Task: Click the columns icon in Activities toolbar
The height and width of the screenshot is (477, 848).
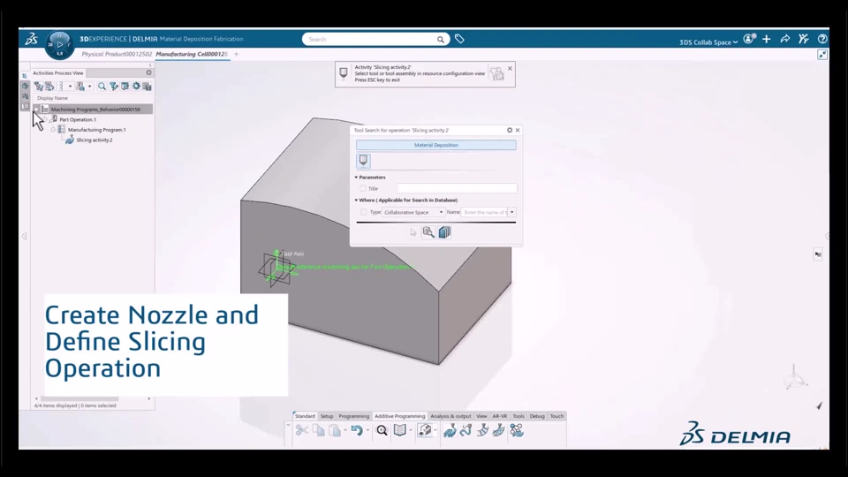Action: pyautogui.click(x=125, y=87)
